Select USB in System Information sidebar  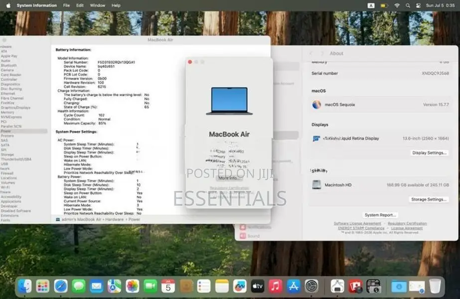(4, 164)
